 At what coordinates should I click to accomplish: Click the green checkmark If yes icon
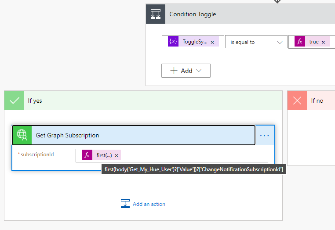[x=14, y=101]
